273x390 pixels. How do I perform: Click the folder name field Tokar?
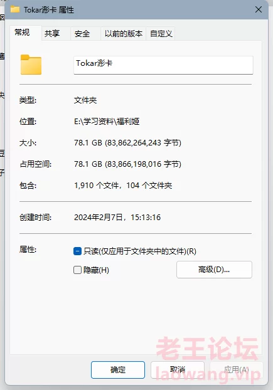pyautogui.click(x=163, y=65)
